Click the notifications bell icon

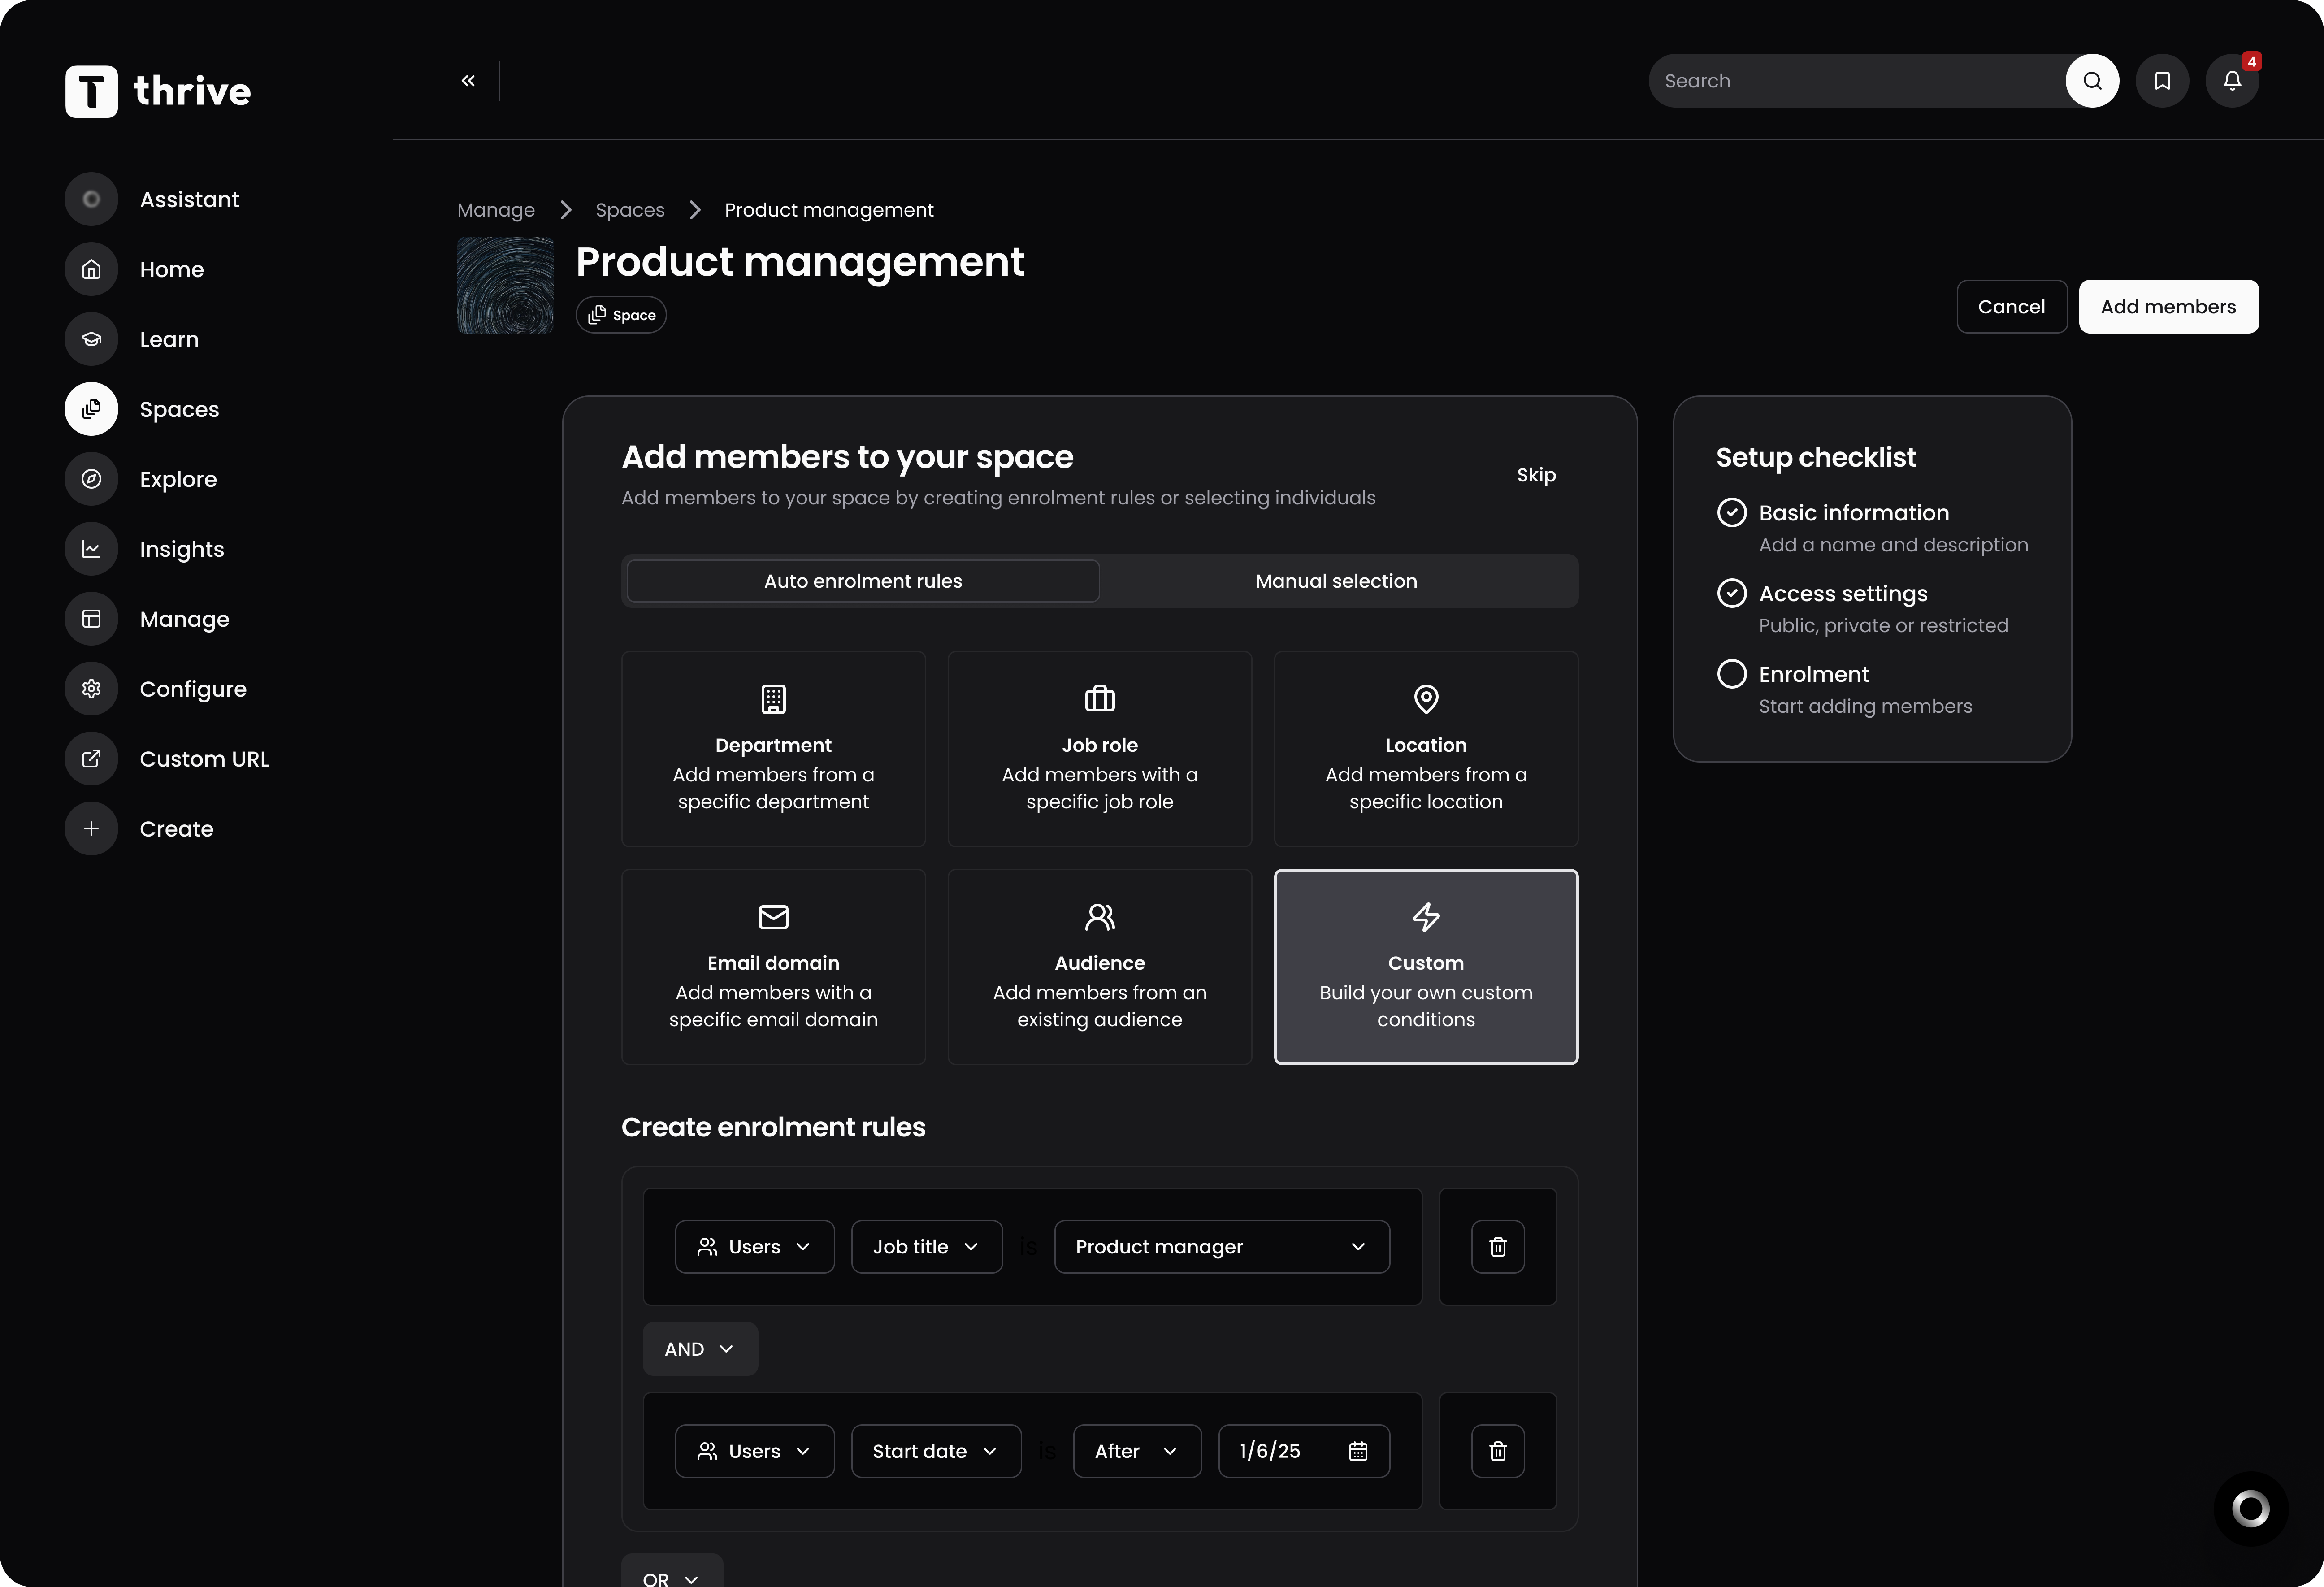click(x=2231, y=81)
